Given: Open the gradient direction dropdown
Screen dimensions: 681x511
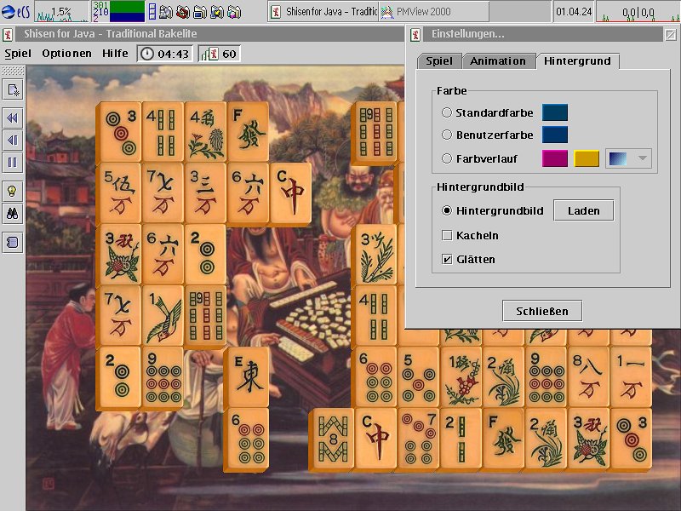Looking at the screenshot, I should [629, 158].
